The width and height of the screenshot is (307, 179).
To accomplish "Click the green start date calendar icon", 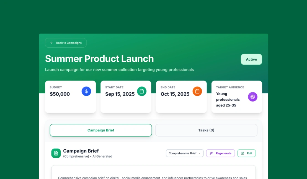I will click(x=142, y=91).
